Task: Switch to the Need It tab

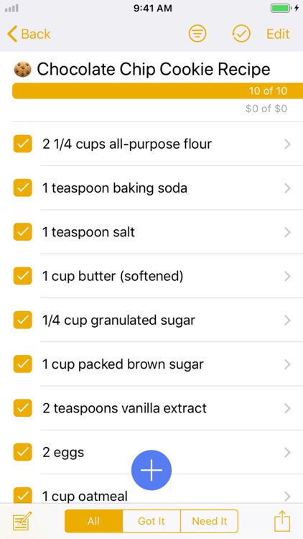Action: click(209, 521)
